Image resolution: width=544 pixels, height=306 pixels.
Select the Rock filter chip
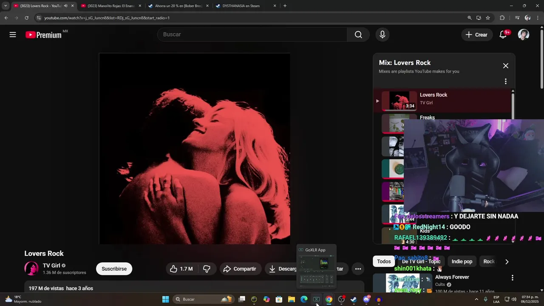489,261
